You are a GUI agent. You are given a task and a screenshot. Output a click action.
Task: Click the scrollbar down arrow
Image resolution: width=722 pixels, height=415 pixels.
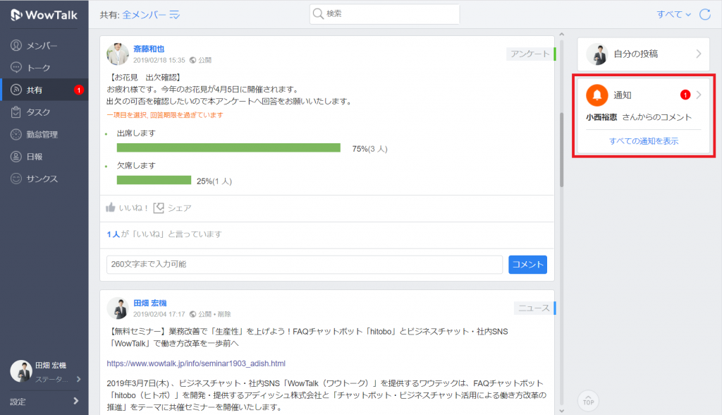[x=562, y=411]
